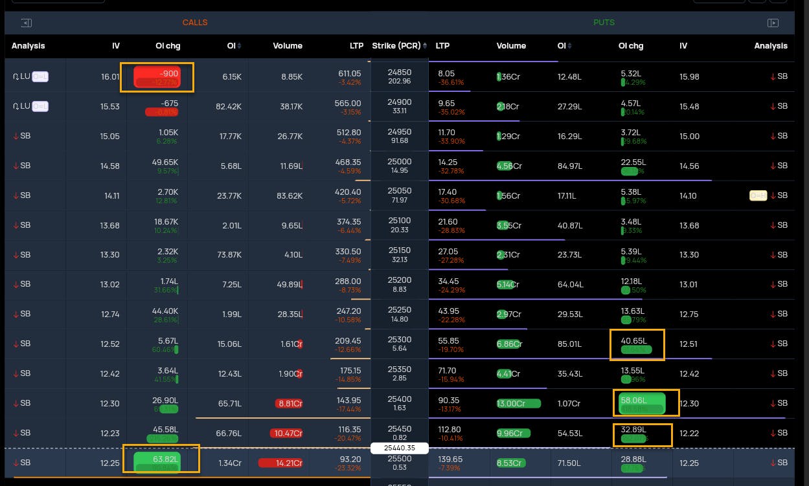
Task: Select the 25300 strike price cell
Action: tap(399, 344)
